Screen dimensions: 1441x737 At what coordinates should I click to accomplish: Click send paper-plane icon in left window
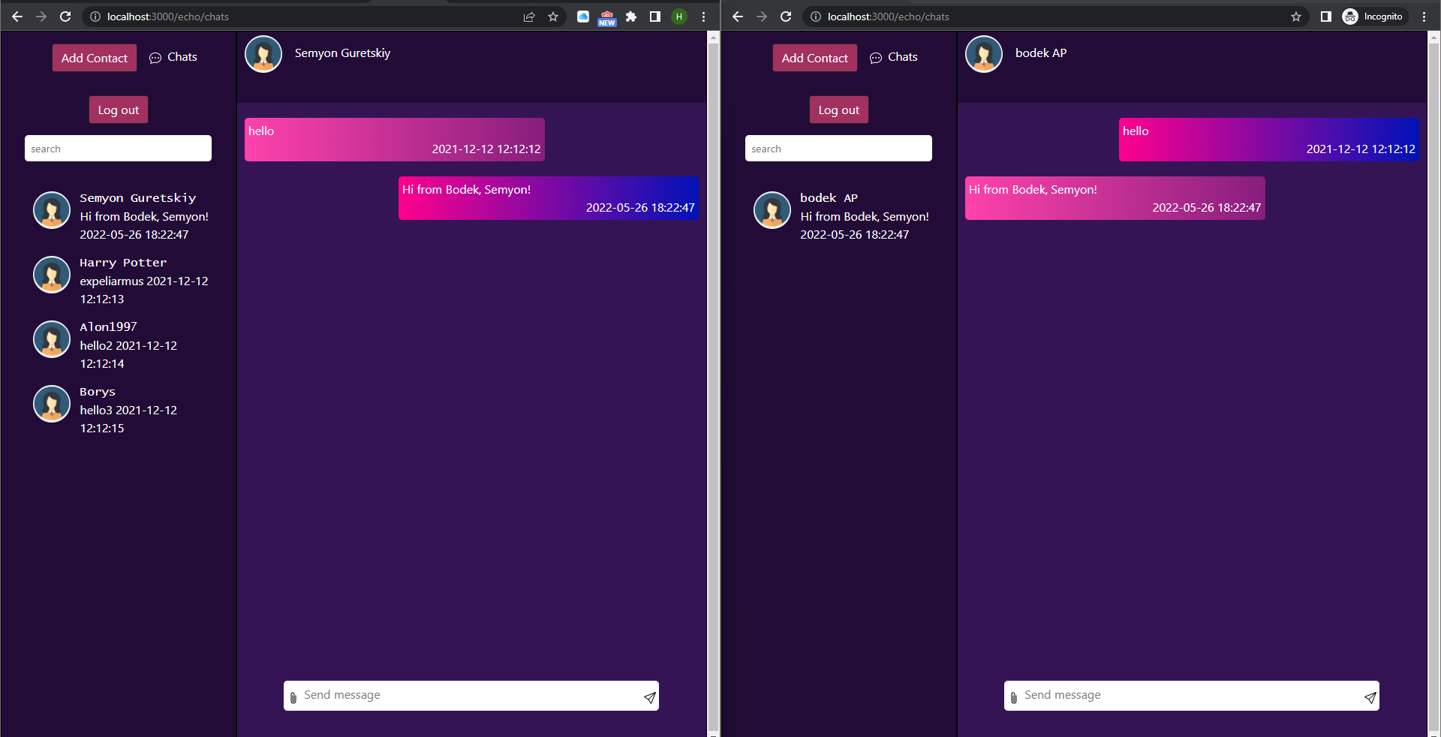click(x=650, y=697)
